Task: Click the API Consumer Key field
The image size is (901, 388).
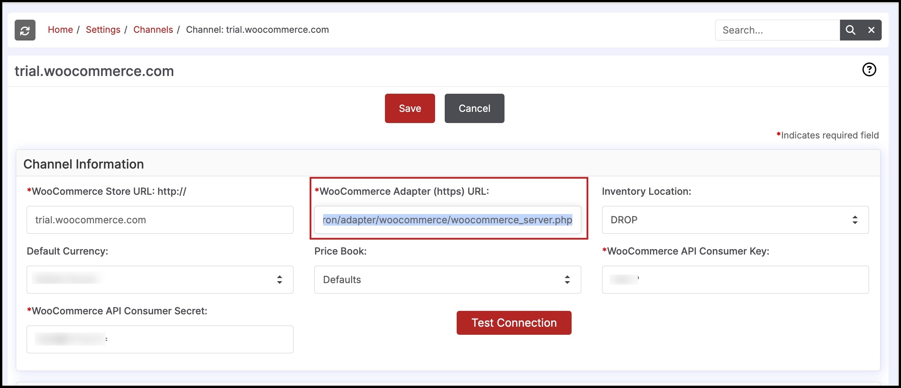Action: (735, 280)
